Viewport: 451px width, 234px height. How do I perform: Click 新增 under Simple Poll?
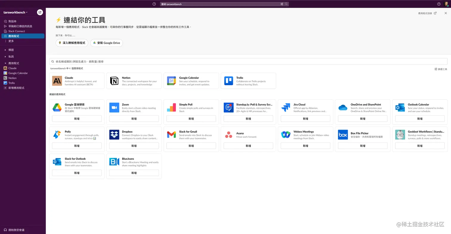pos(191,119)
